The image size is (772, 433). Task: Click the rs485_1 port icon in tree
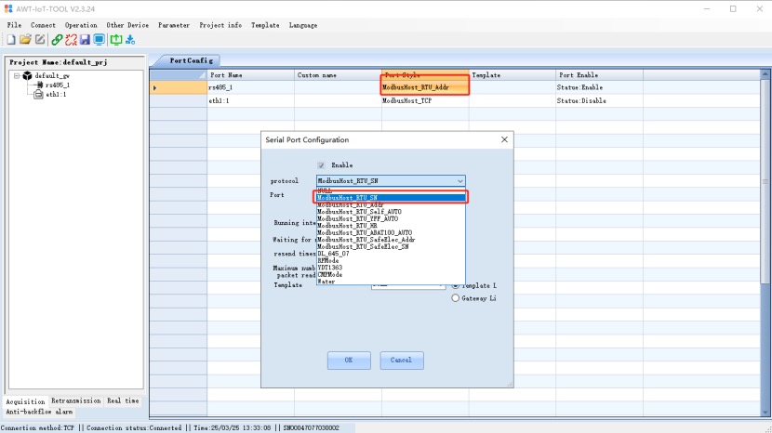click(x=40, y=85)
